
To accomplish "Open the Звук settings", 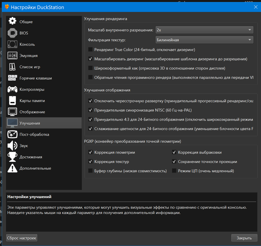I will (x=44, y=146).
